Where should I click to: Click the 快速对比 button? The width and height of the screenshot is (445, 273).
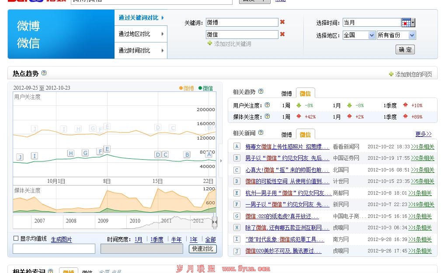point(203,248)
